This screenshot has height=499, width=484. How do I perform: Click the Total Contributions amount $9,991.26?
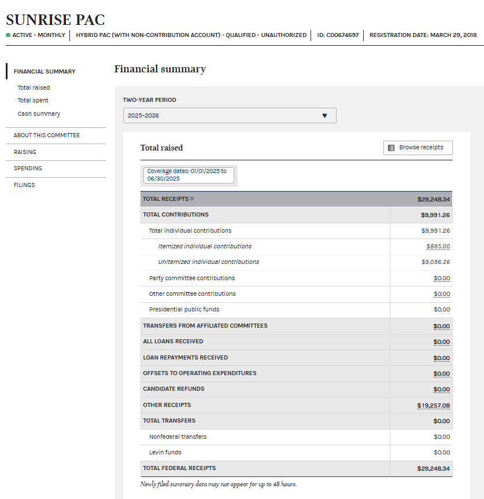coord(435,215)
